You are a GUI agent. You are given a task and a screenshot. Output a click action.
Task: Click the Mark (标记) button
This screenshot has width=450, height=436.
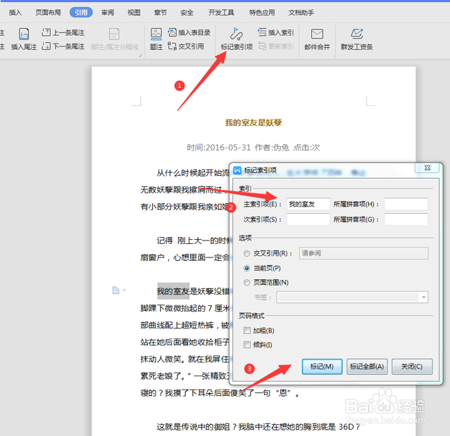point(322,366)
